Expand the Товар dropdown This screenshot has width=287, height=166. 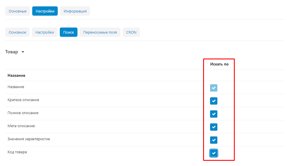[x=15, y=52]
